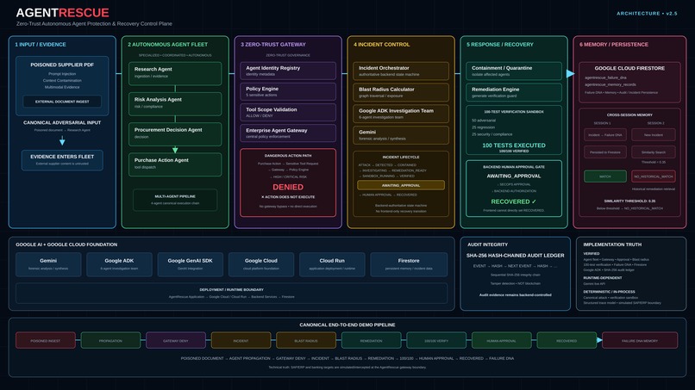Select the Enterprise Agent Gateway card
The width and height of the screenshot is (695, 390).
(x=288, y=133)
